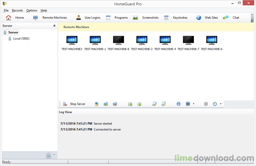Click the User Logins person icon
Viewport: 256px width, 166px height.
pos(79,18)
